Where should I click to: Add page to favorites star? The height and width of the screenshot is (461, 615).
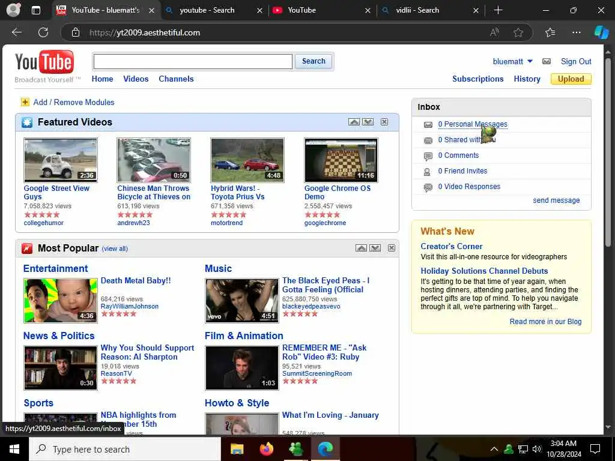tap(518, 32)
